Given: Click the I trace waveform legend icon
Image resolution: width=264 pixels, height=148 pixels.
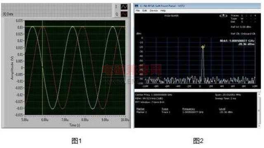Looking at the screenshot, I should pos(124,7).
